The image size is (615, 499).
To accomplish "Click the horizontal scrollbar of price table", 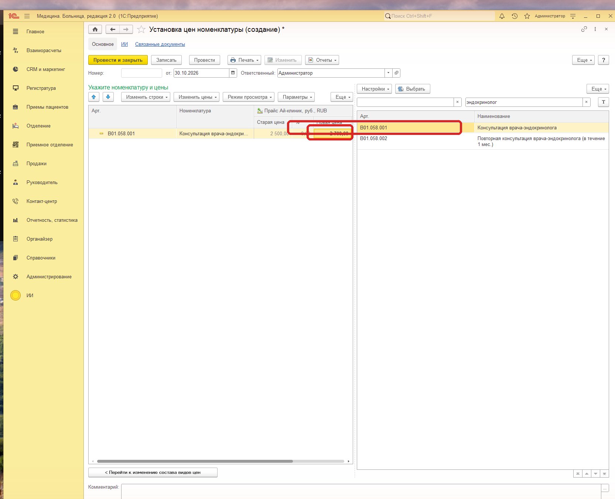I will click(195, 461).
